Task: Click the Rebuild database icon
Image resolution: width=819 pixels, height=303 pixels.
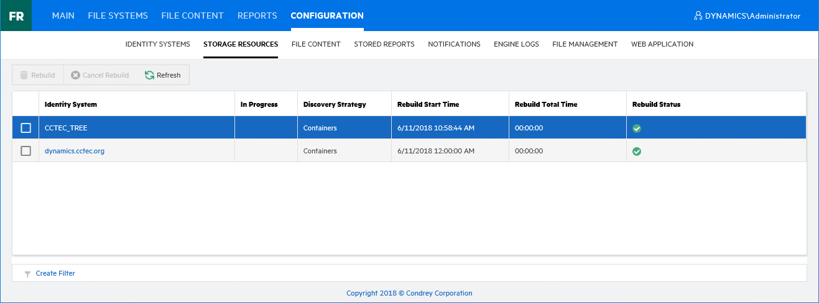Action: point(24,75)
